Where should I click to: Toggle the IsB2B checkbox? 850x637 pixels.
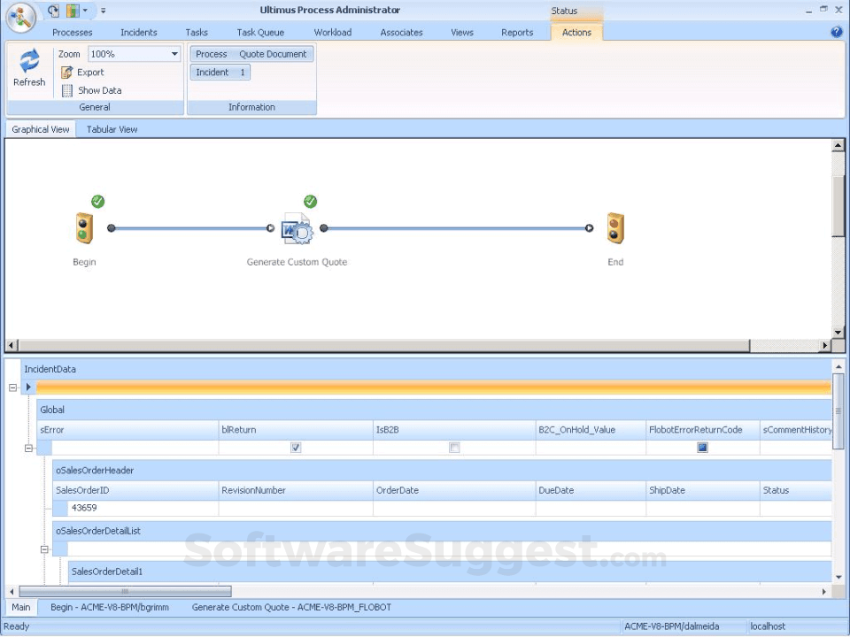coord(454,448)
